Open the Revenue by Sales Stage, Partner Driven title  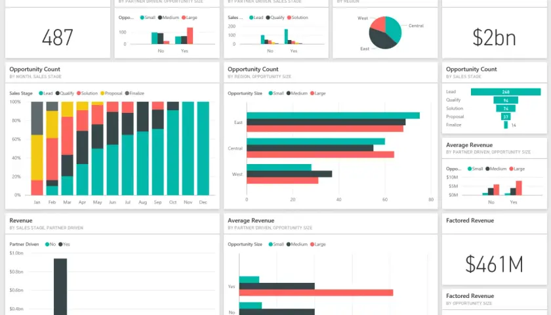pyautogui.click(x=21, y=220)
